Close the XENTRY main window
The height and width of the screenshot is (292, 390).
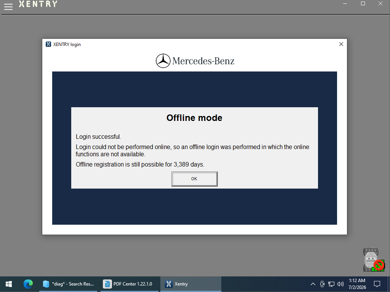tap(380, 3)
